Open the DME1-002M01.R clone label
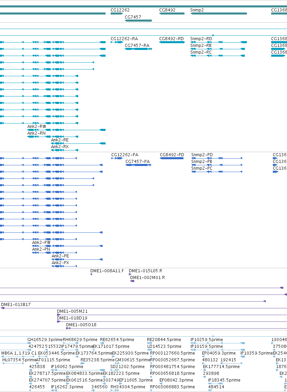Screen dimensions: 287x392 147,278
